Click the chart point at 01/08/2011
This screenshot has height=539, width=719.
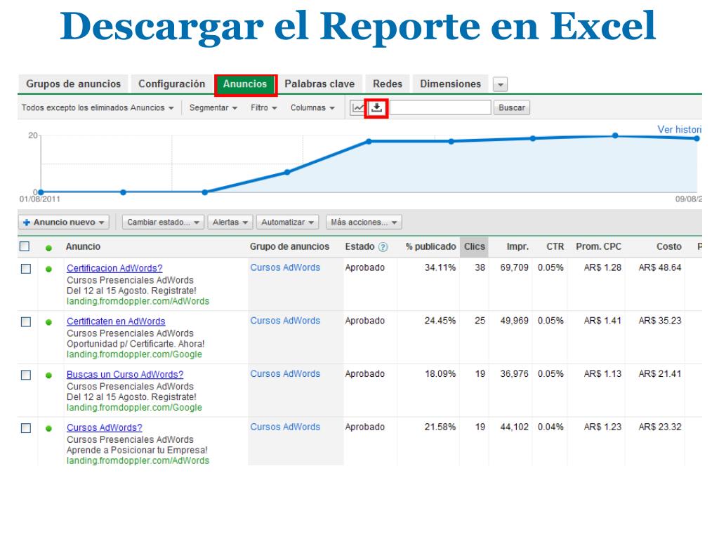41,192
